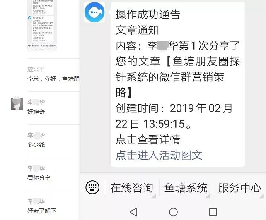
Task: Select the 好神奇 message row
Action: [53, 108]
